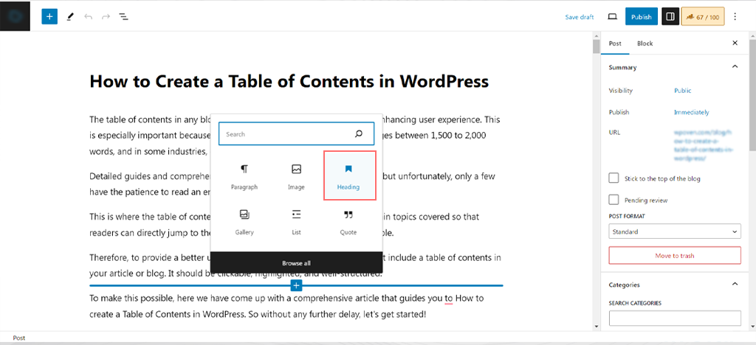
Task: Click the Undo arrow
Action: pos(89,17)
